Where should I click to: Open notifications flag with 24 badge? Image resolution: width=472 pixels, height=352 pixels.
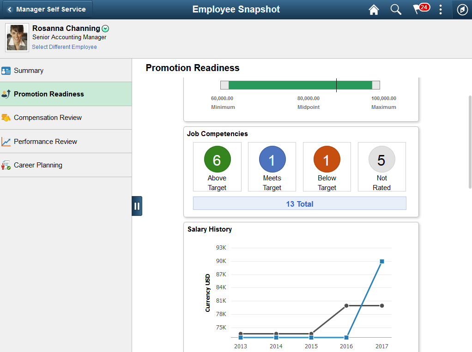421,9
